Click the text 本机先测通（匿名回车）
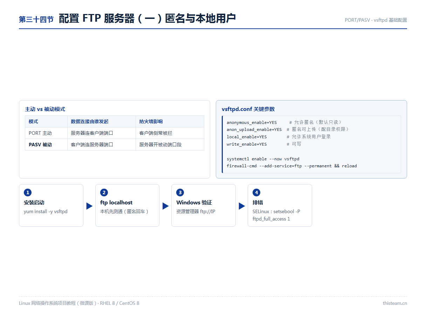 [124, 212]
